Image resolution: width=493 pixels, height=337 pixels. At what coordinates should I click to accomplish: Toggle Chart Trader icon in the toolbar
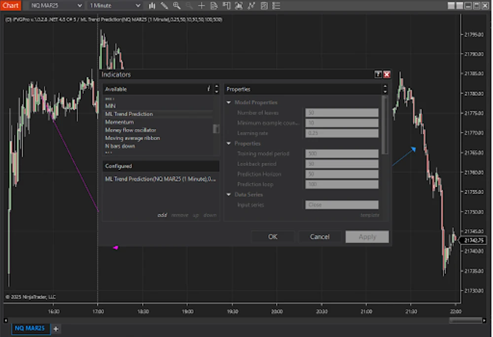226,5
